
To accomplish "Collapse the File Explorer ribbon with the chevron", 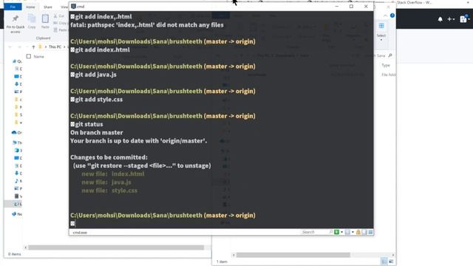I will 385,16.
